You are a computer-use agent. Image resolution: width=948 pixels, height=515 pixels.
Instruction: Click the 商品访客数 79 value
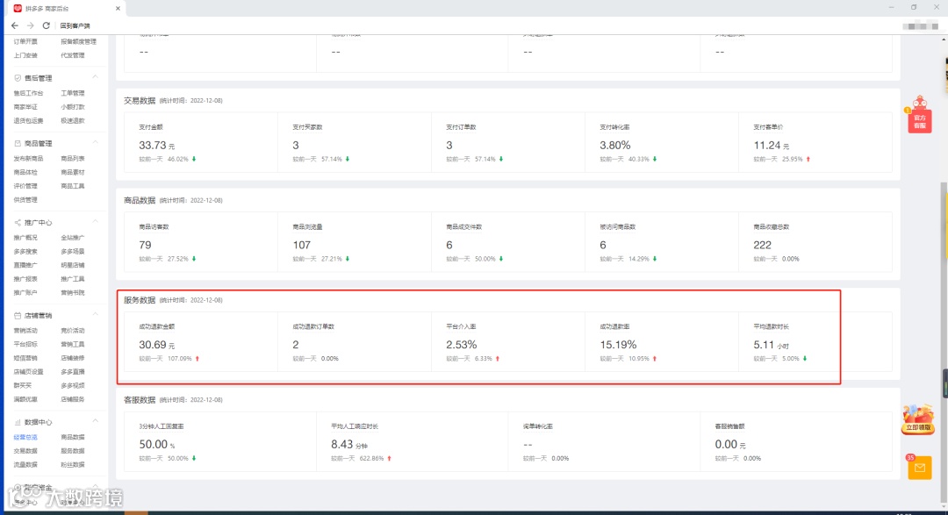click(145, 245)
